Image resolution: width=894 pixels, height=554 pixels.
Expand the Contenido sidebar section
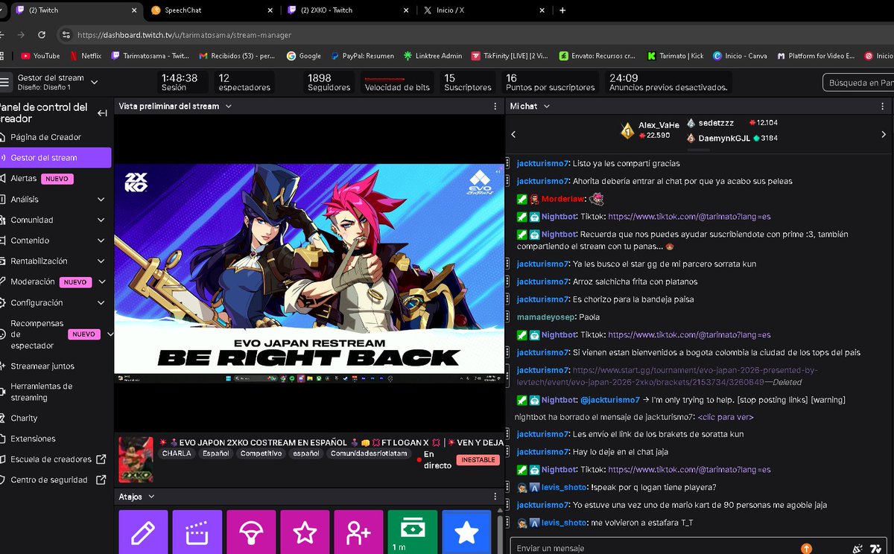click(x=101, y=241)
